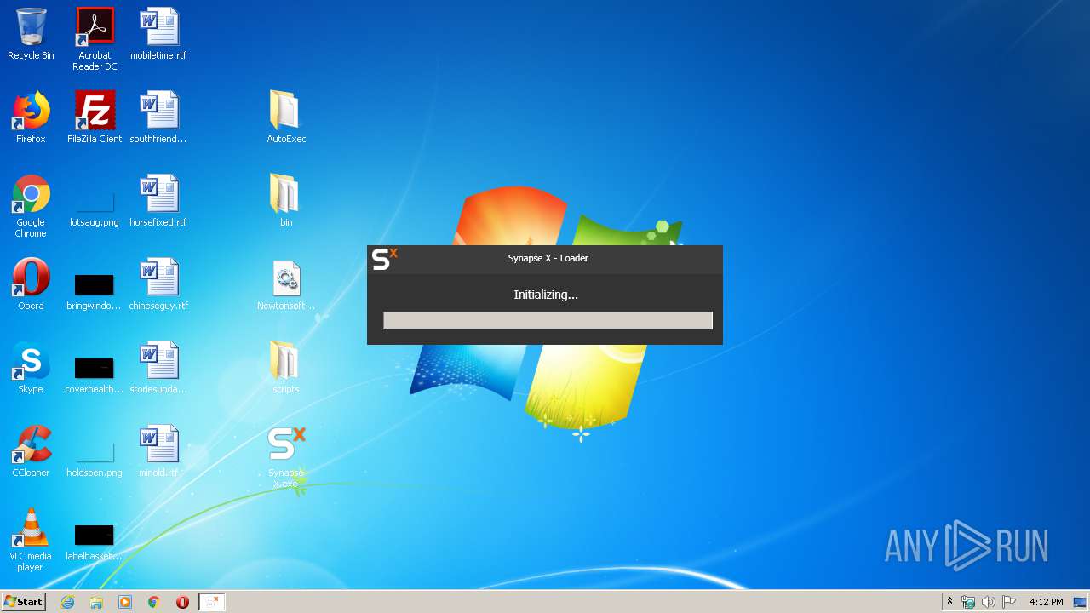The image size is (1090, 613).
Task: Open the Start menu
Action: click(23, 602)
